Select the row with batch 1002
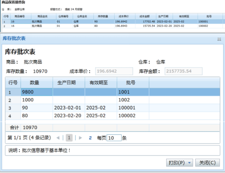Screen dimensions: 225x173 pyautogui.click(x=112, y=100)
